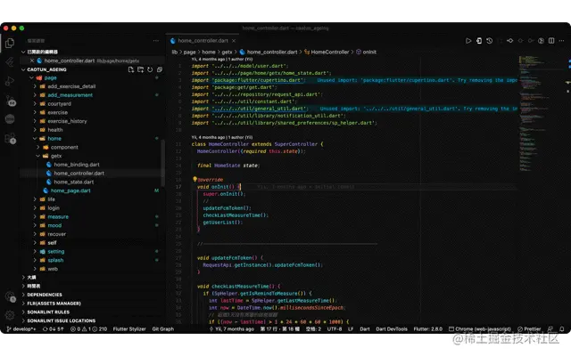Select the home_controller.dart editor tab
The image size is (571, 356).
[x=203, y=41]
